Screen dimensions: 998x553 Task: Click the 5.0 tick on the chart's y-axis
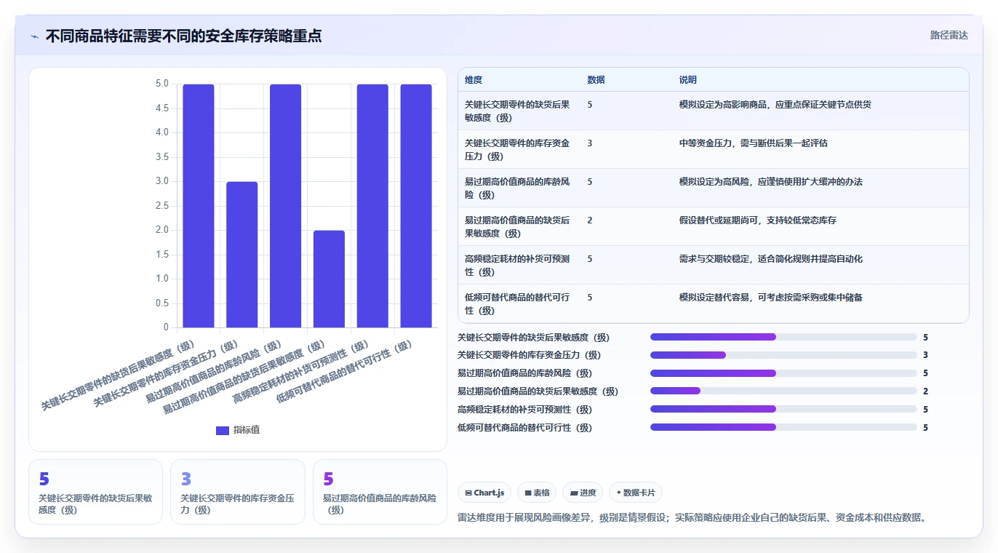click(161, 84)
